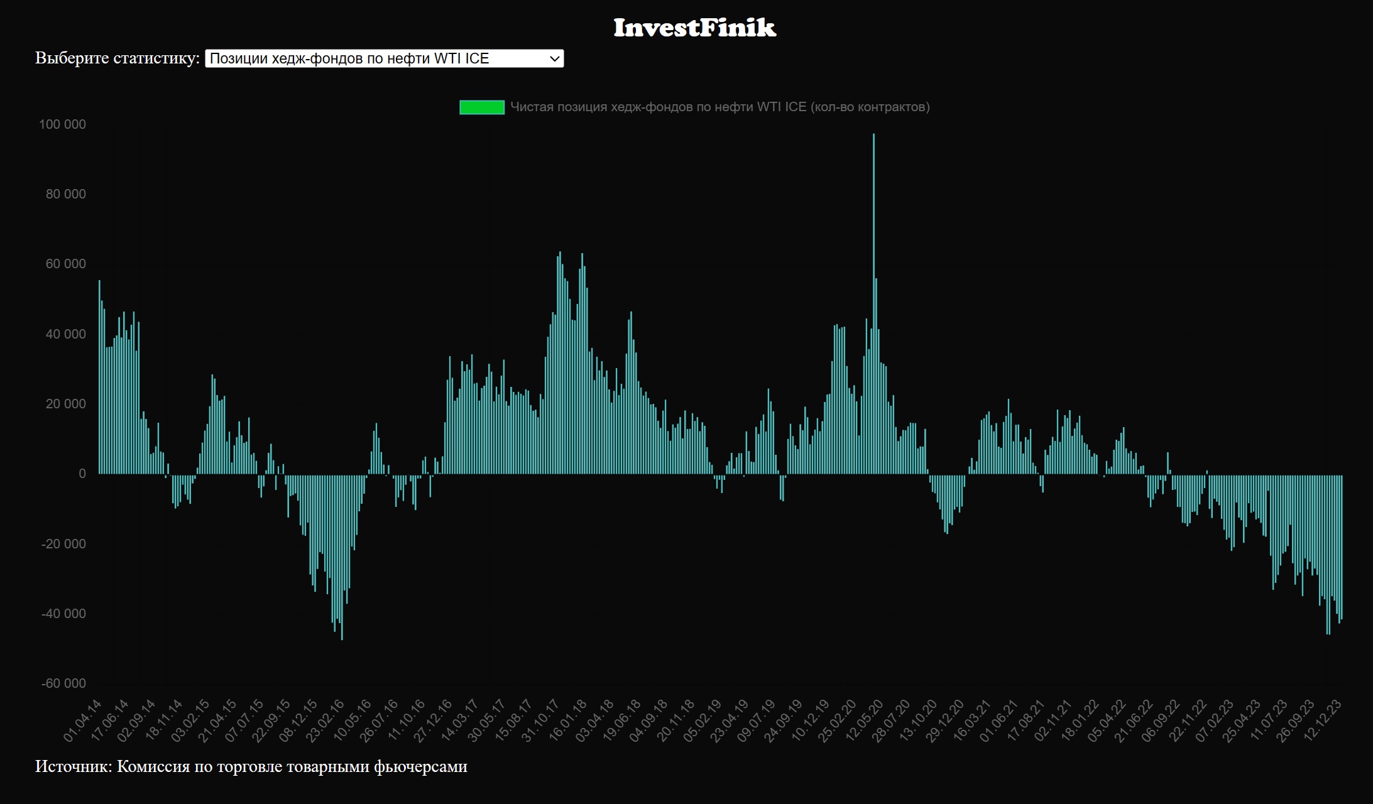Click the 23.02.16 x-axis date label
This screenshot has height=804, width=1373.
coord(326,722)
